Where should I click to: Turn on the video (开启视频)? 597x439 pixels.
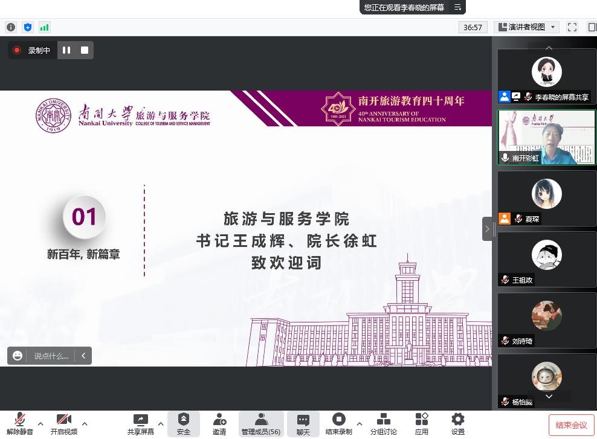[63, 424]
